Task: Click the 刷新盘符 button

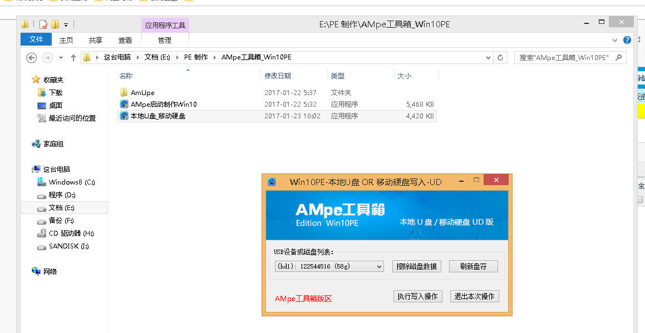Action: click(474, 266)
